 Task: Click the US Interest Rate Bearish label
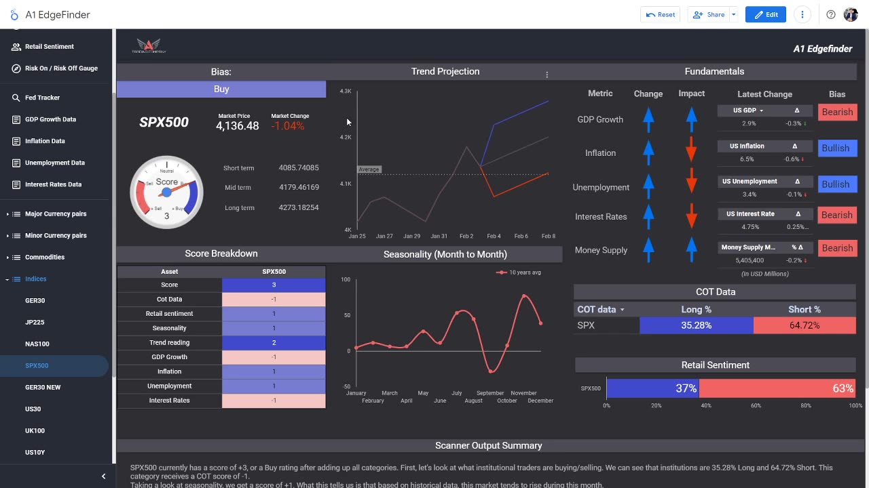pyautogui.click(x=837, y=216)
